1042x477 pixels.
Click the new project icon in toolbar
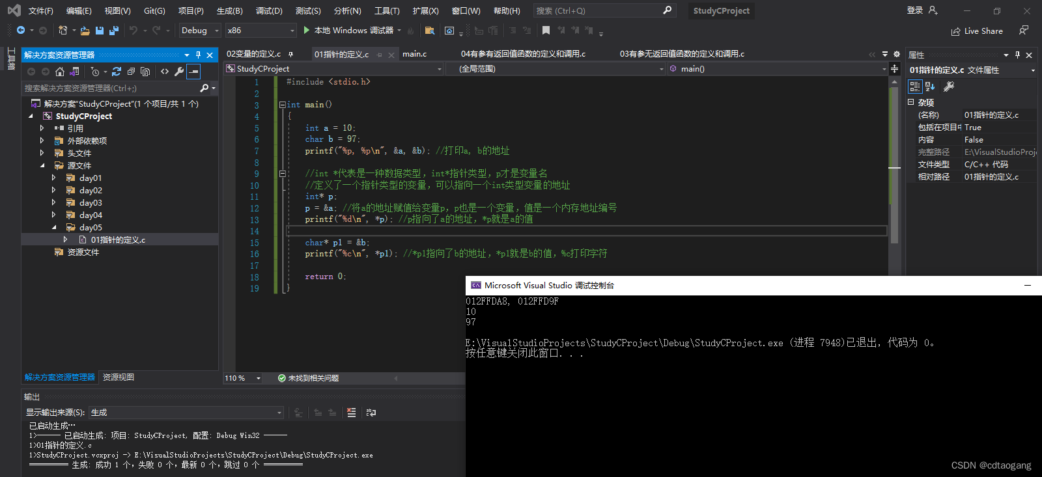pos(63,31)
